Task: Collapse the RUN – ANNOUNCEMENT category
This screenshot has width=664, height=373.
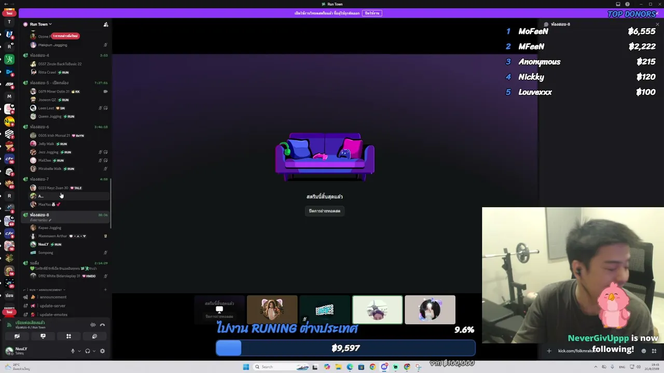Action: pyautogui.click(x=45, y=290)
